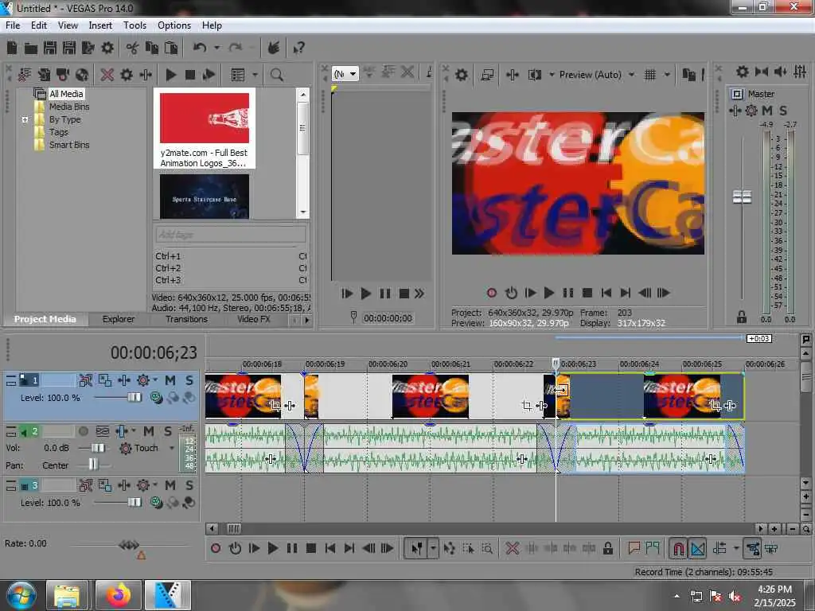The image size is (815, 611).
Task: Toggle Enable Snapping magnet button
Action: pos(678,548)
